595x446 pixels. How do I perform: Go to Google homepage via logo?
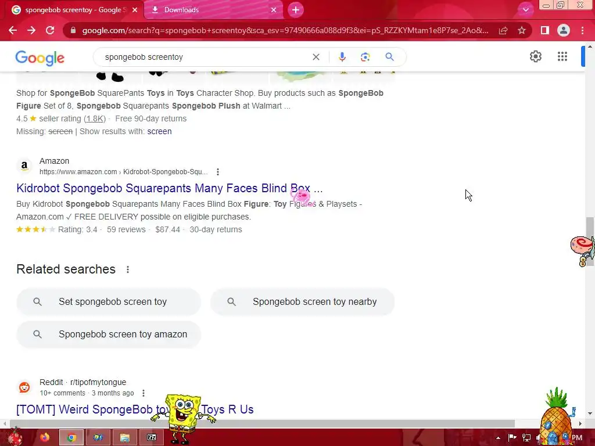[40, 57]
